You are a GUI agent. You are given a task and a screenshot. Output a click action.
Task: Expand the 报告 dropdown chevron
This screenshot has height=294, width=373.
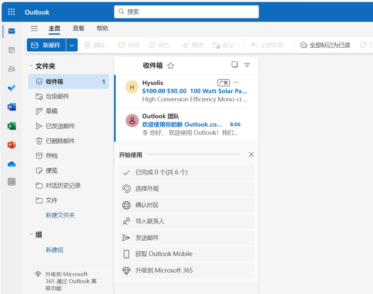(175, 45)
